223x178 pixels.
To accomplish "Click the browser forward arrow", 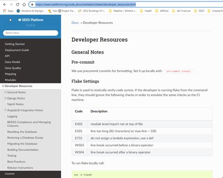I will [11, 5].
